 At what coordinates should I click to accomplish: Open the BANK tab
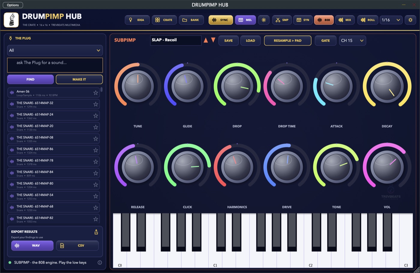tap(191, 20)
